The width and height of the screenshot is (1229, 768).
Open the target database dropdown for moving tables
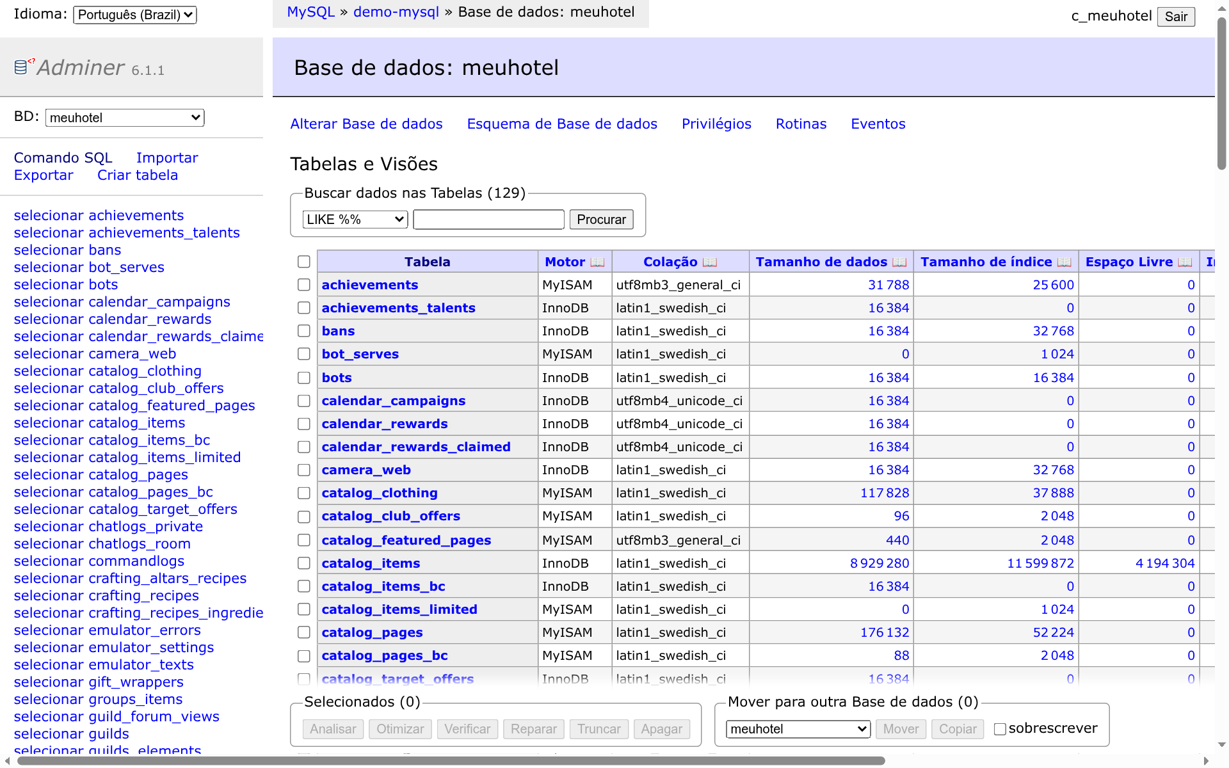click(798, 729)
